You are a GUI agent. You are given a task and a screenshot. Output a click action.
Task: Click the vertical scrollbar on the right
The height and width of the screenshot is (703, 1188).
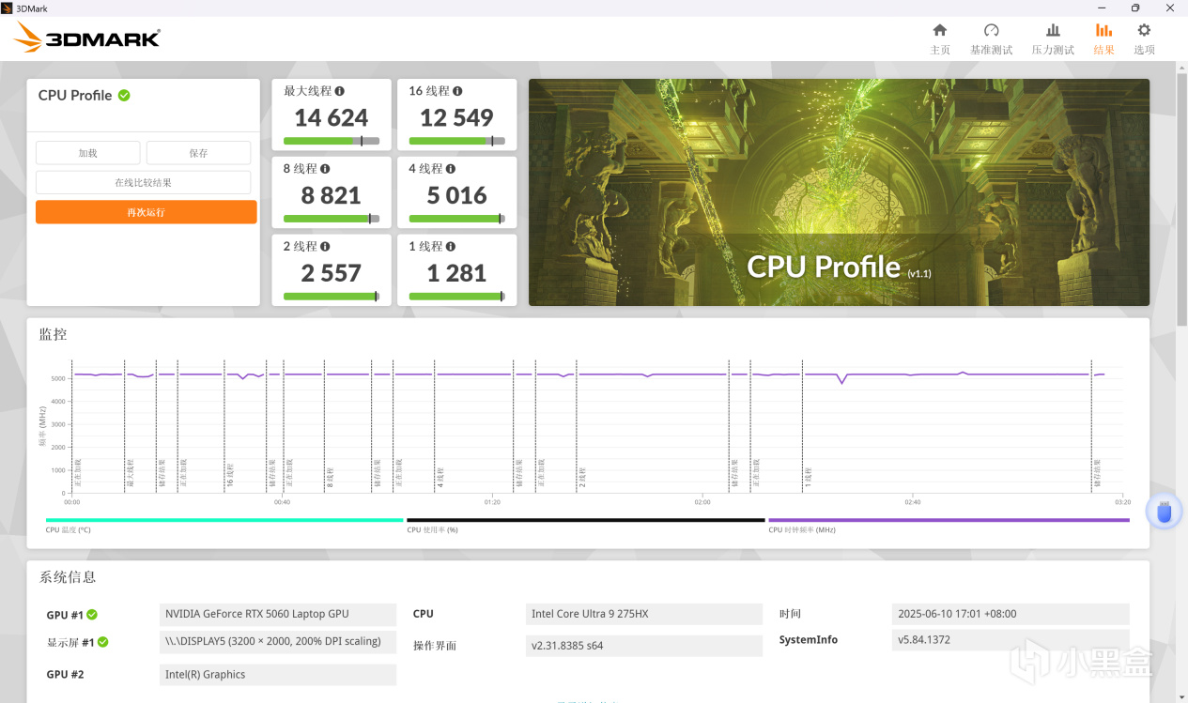pos(1181,202)
